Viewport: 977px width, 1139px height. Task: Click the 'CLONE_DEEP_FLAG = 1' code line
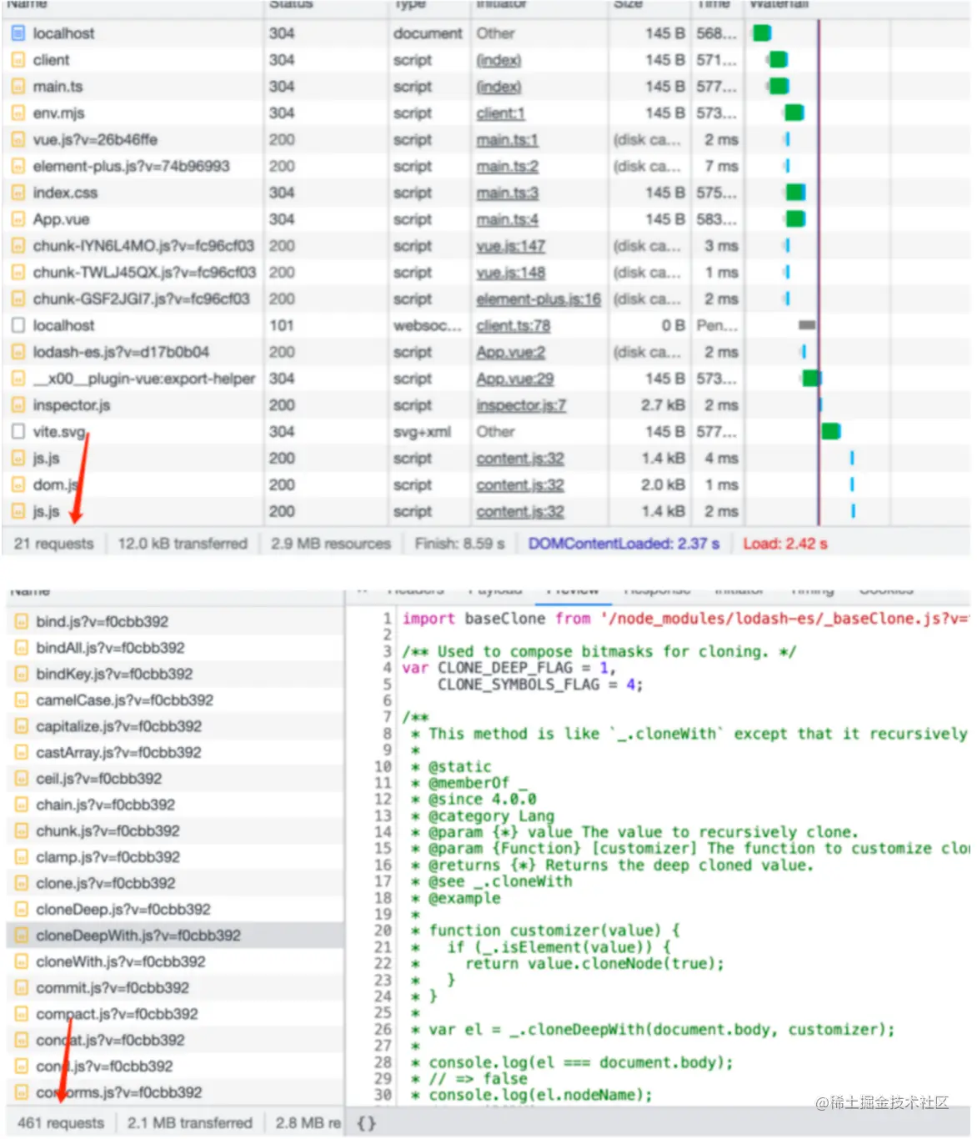coord(509,668)
